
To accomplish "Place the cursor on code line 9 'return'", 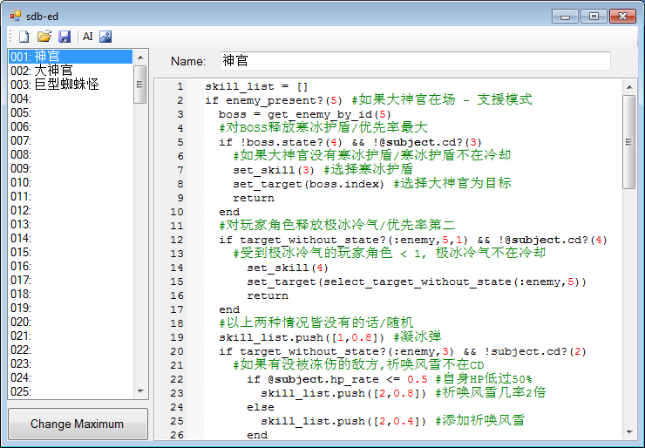I will click(x=254, y=198).
